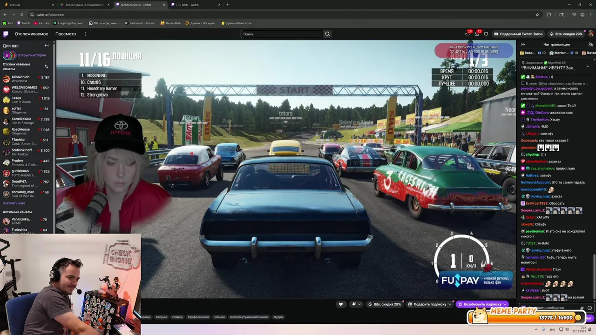Image resolution: width=596 pixels, height=335 pixels.
Task: Open 'Открыть истории' stories link
Action: (x=31, y=55)
